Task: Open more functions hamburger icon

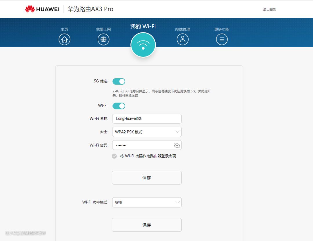Action: pyautogui.click(x=222, y=39)
